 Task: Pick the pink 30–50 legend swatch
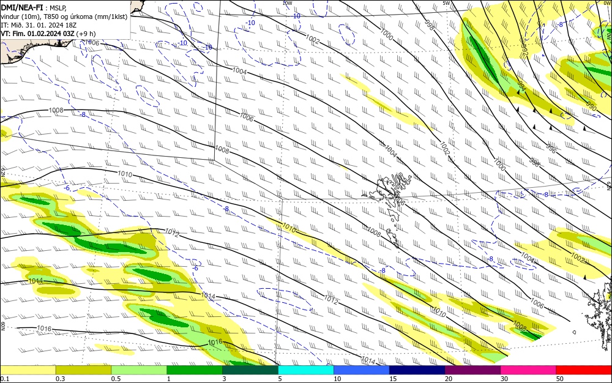[529, 370]
